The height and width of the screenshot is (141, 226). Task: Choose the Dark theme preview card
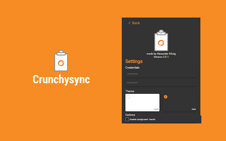[180, 103]
